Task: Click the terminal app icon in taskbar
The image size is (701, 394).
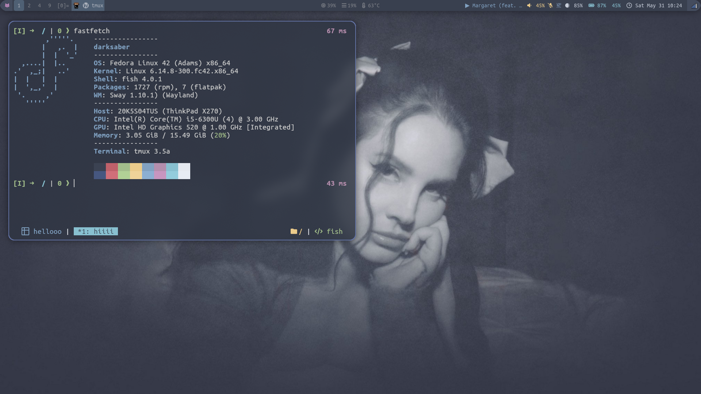Action: pyautogui.click(x=76, y=5)
